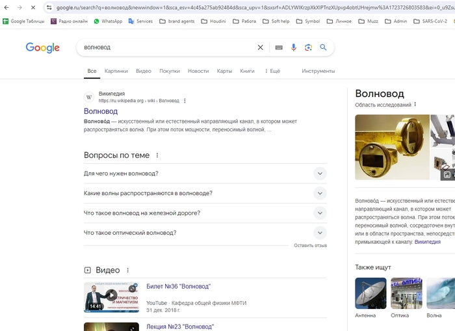Image resolution: width=455 pixels, height=331 pixels.
Task: Stop page loading with X button
Action: point(32,7)
